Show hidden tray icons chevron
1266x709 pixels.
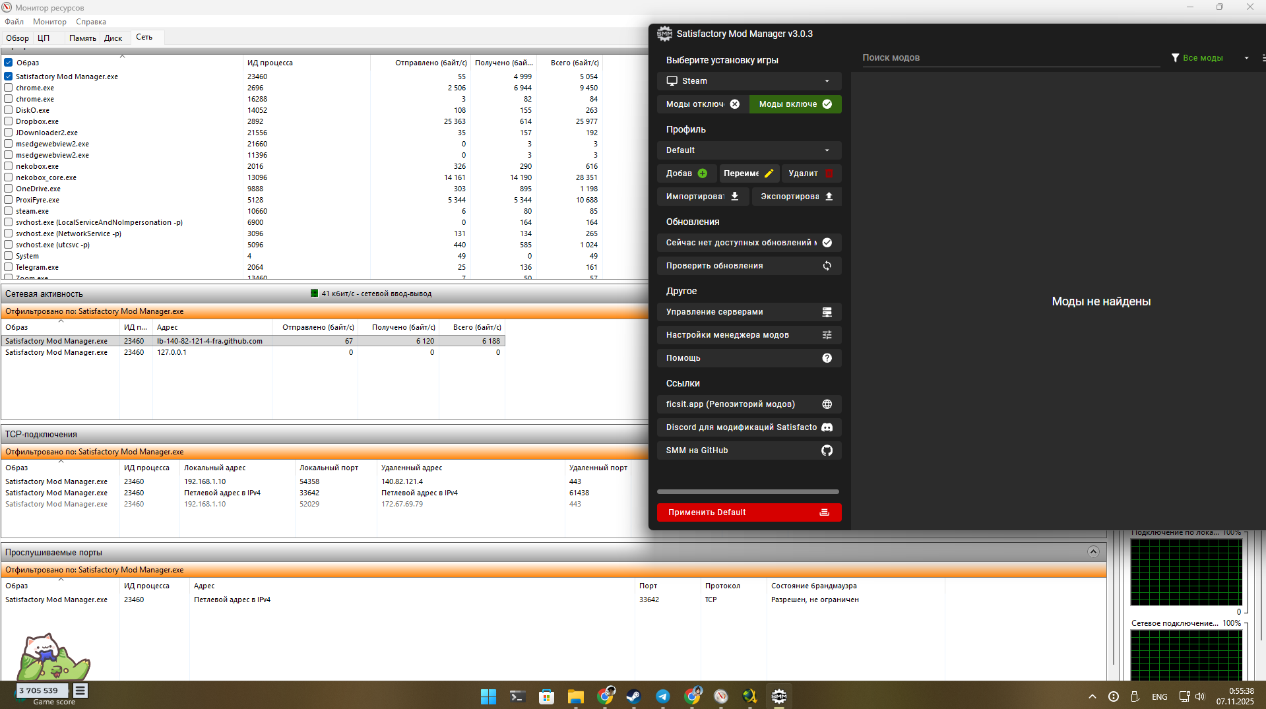1092,696
